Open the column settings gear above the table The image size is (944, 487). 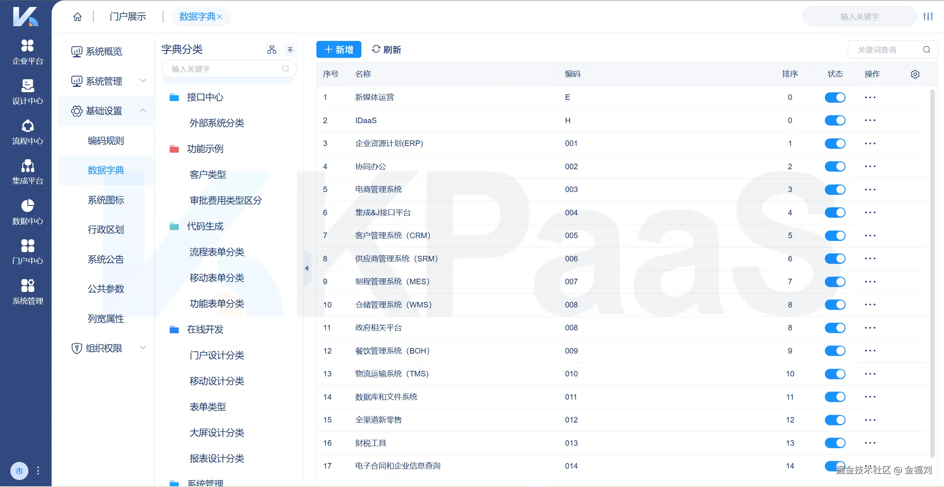[x=915, y=74]
